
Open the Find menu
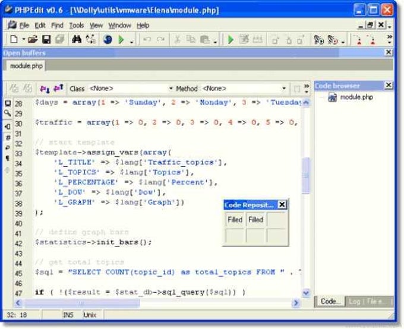tap(57, 26)
